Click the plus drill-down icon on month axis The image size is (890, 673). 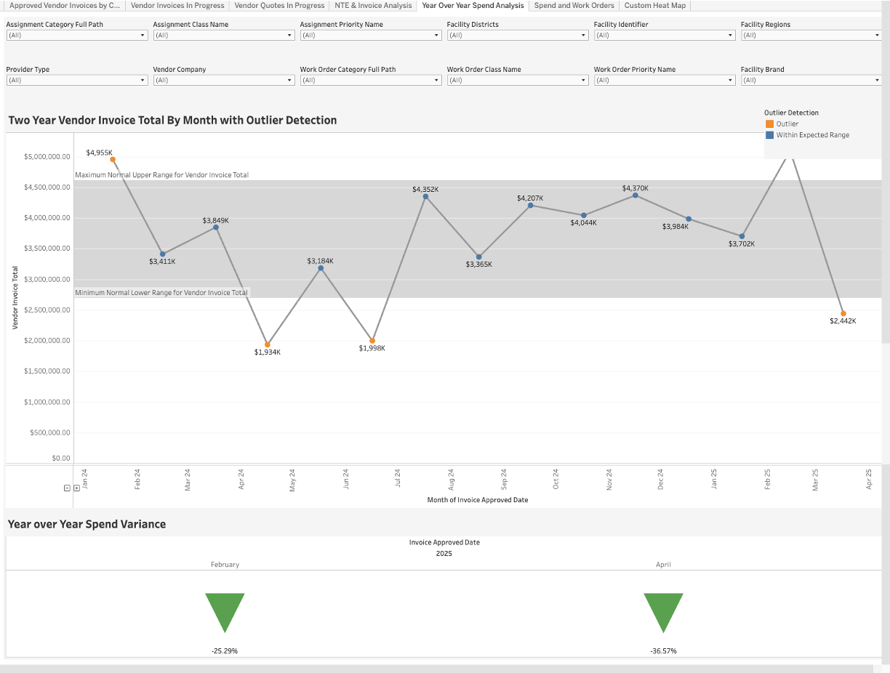tap(76, 488)
